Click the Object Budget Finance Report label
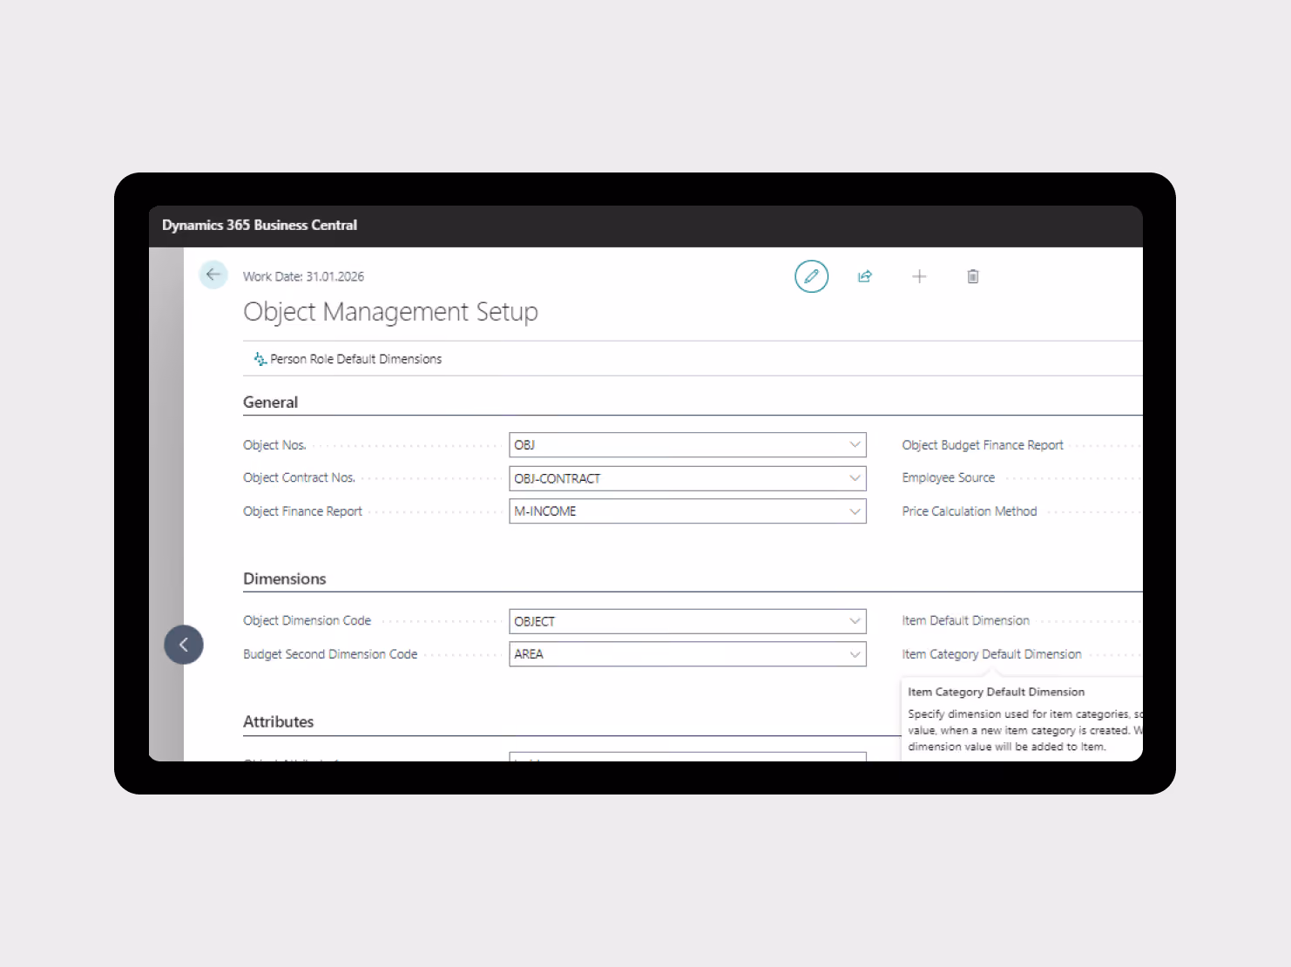The image size is (1291, 967). [x=983, y=445]
